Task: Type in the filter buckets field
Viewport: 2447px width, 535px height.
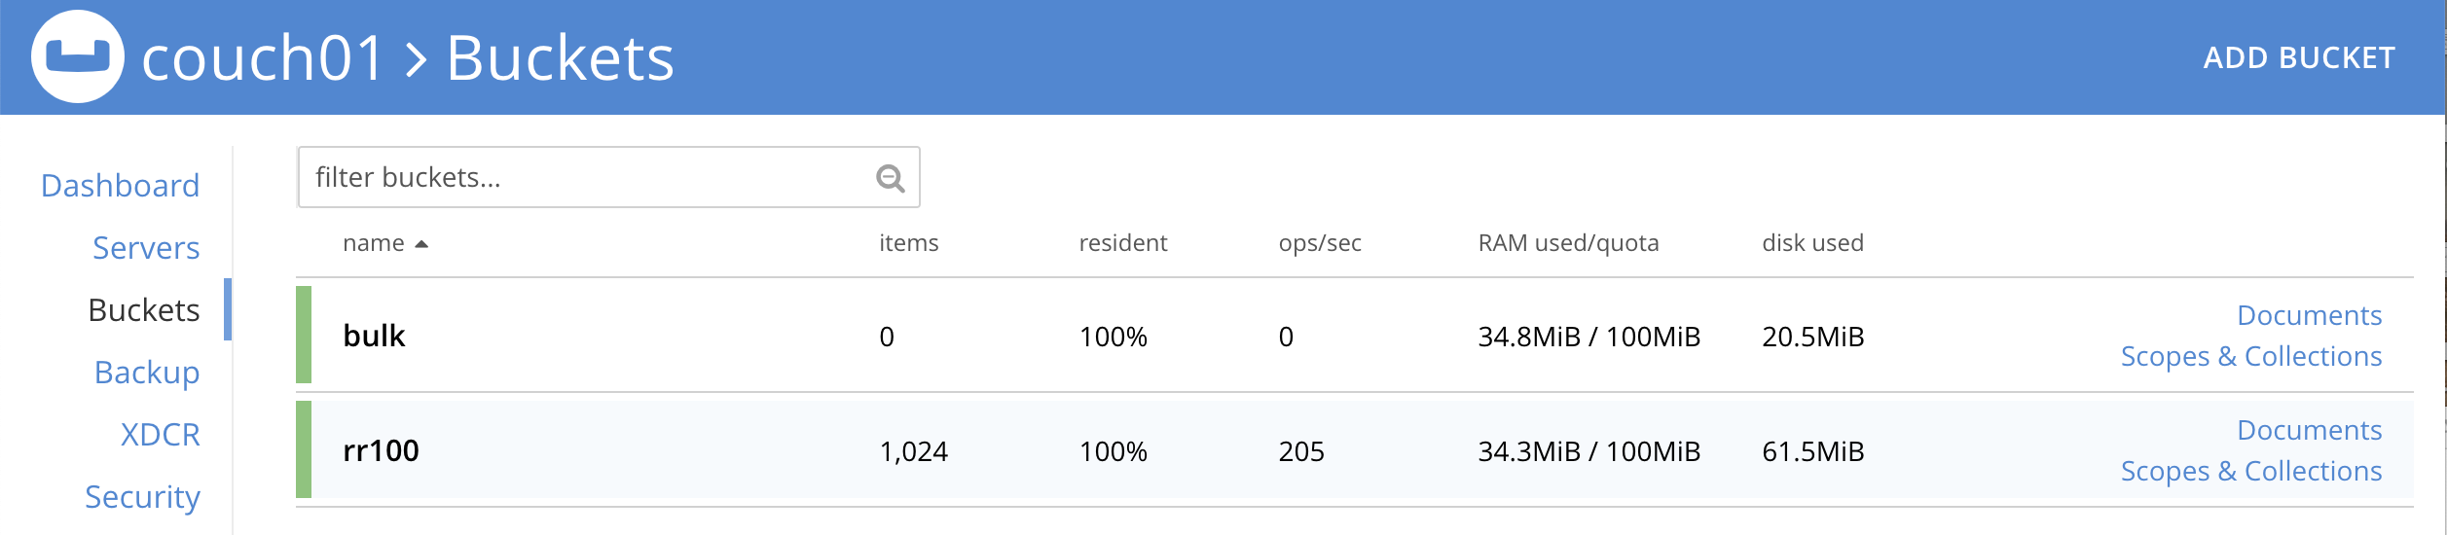Action: click(x=584, y=177)
